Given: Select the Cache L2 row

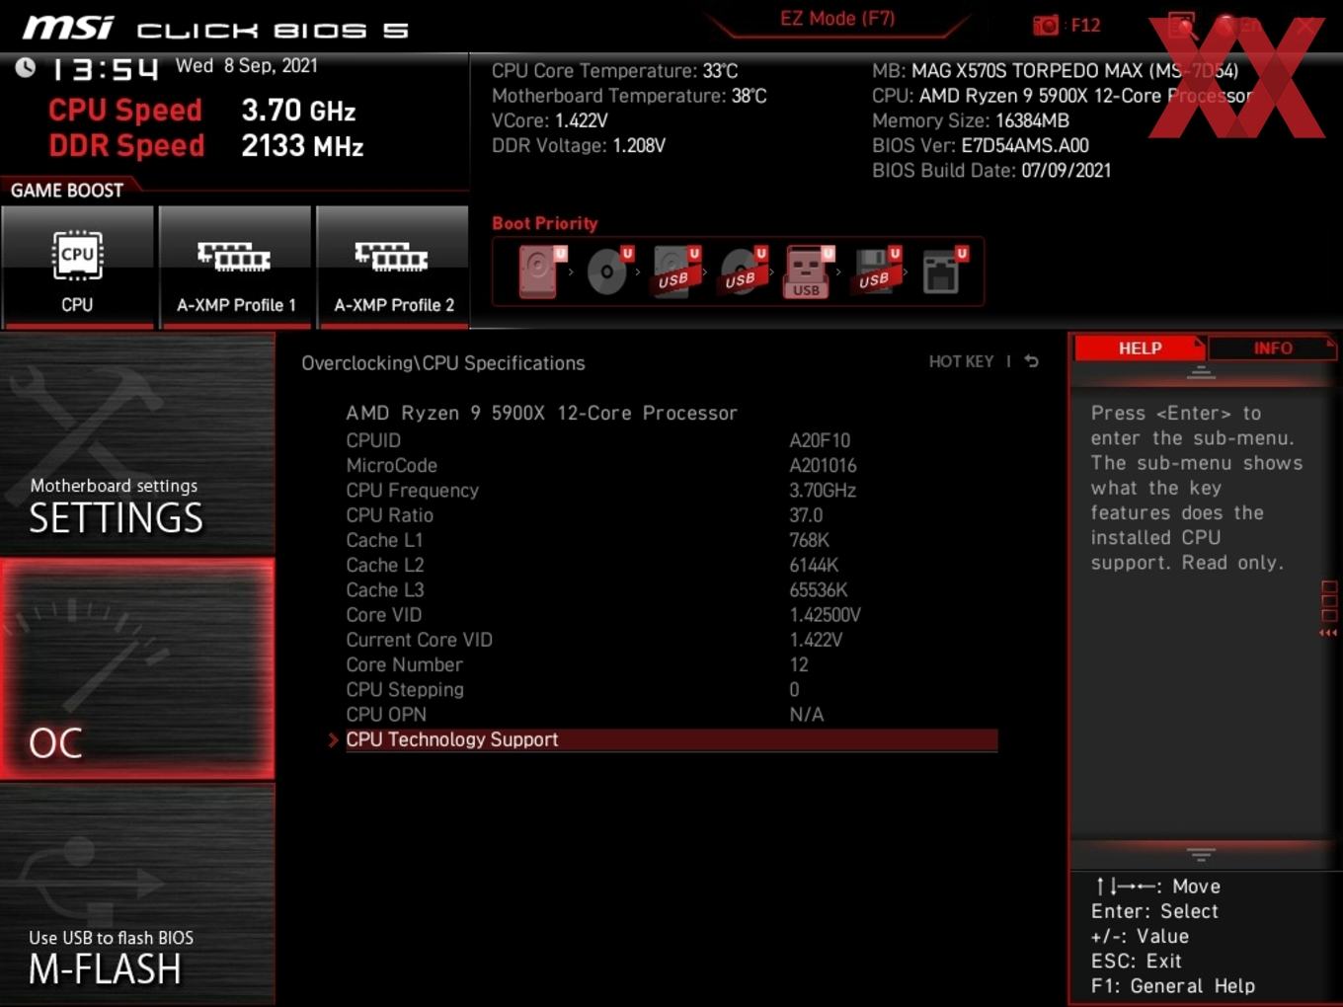Looking at the screenshot, I should point(671,565).
